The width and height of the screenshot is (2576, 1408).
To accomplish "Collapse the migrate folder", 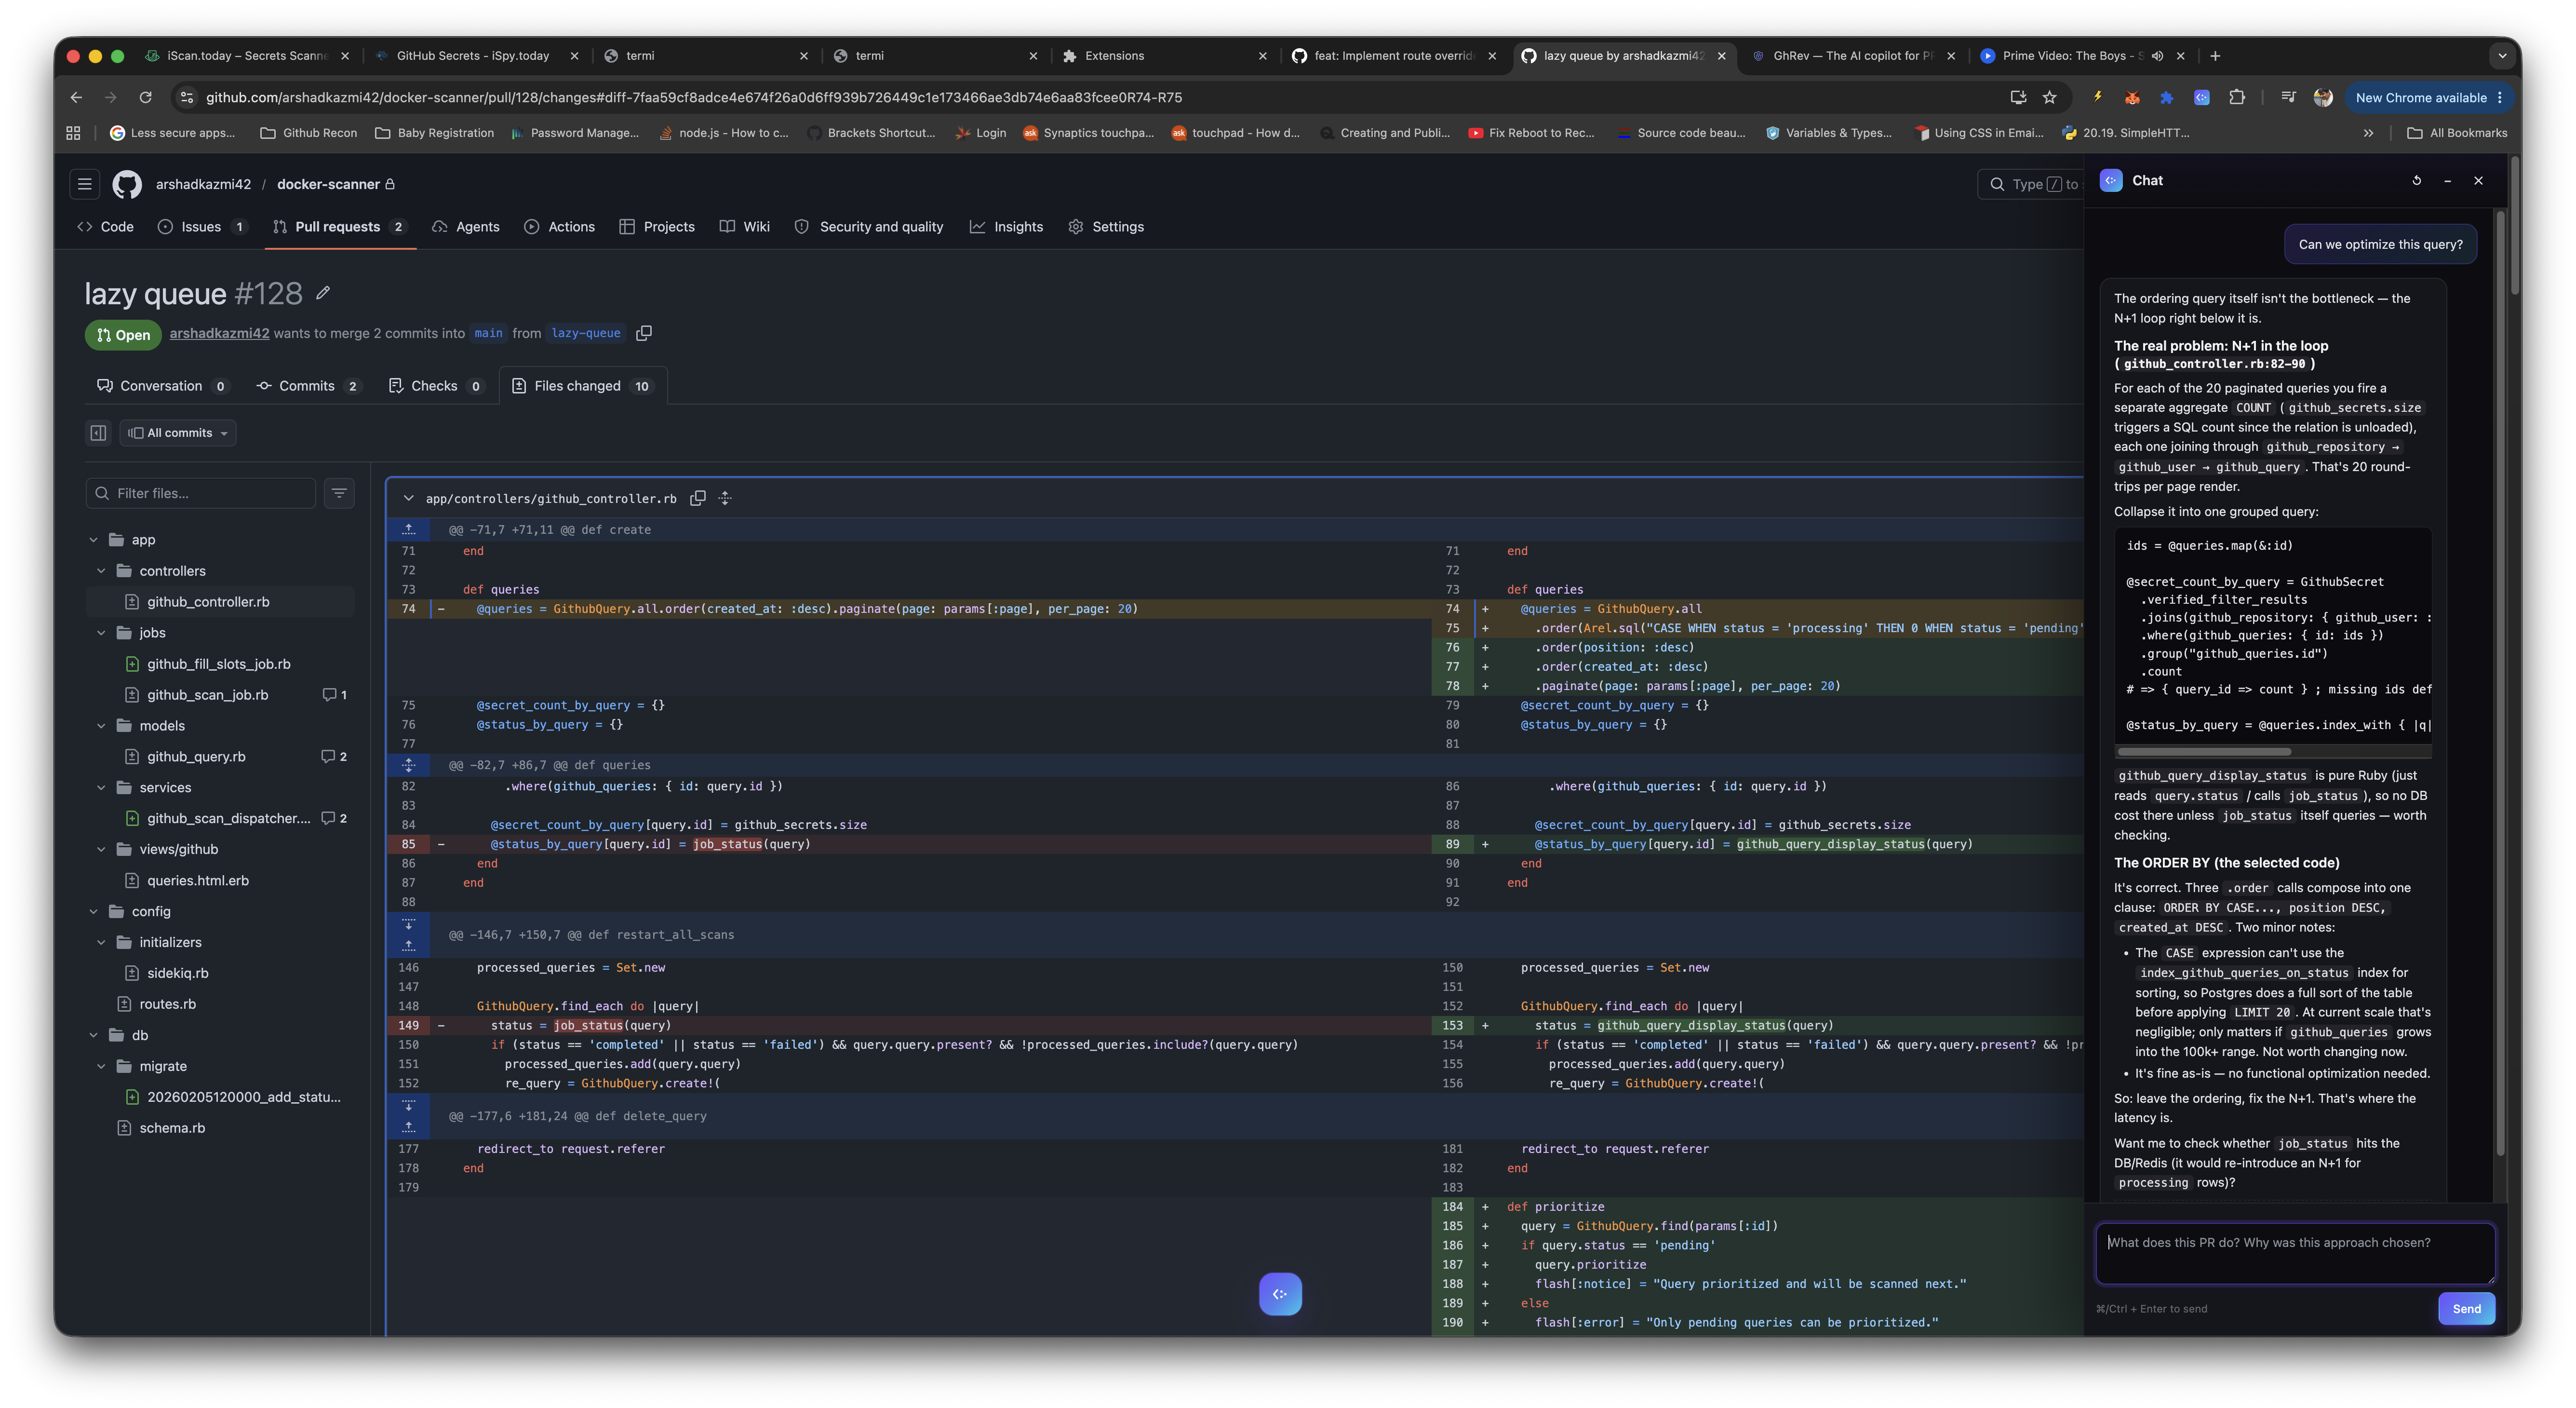I will (x=101, y=1066).
